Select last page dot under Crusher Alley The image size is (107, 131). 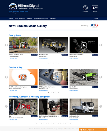(x=58, y=92)
